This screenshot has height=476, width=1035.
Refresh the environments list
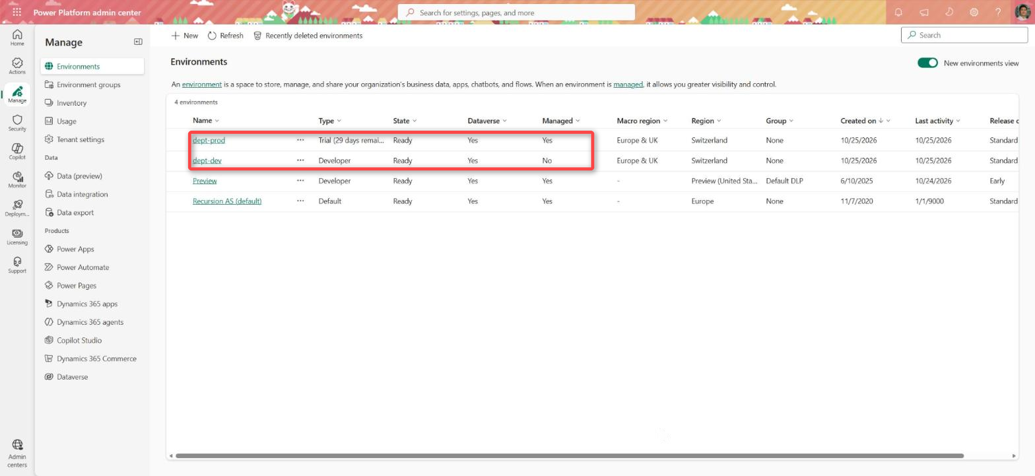click(225, 36)
